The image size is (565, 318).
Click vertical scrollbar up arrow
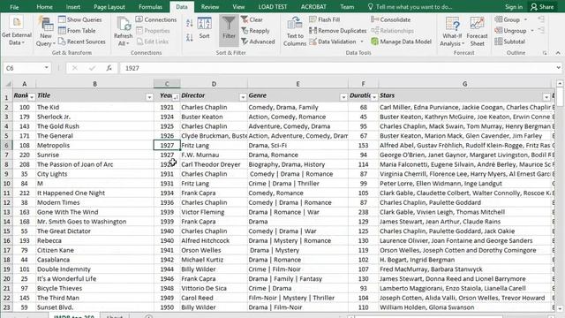point(560,84)
